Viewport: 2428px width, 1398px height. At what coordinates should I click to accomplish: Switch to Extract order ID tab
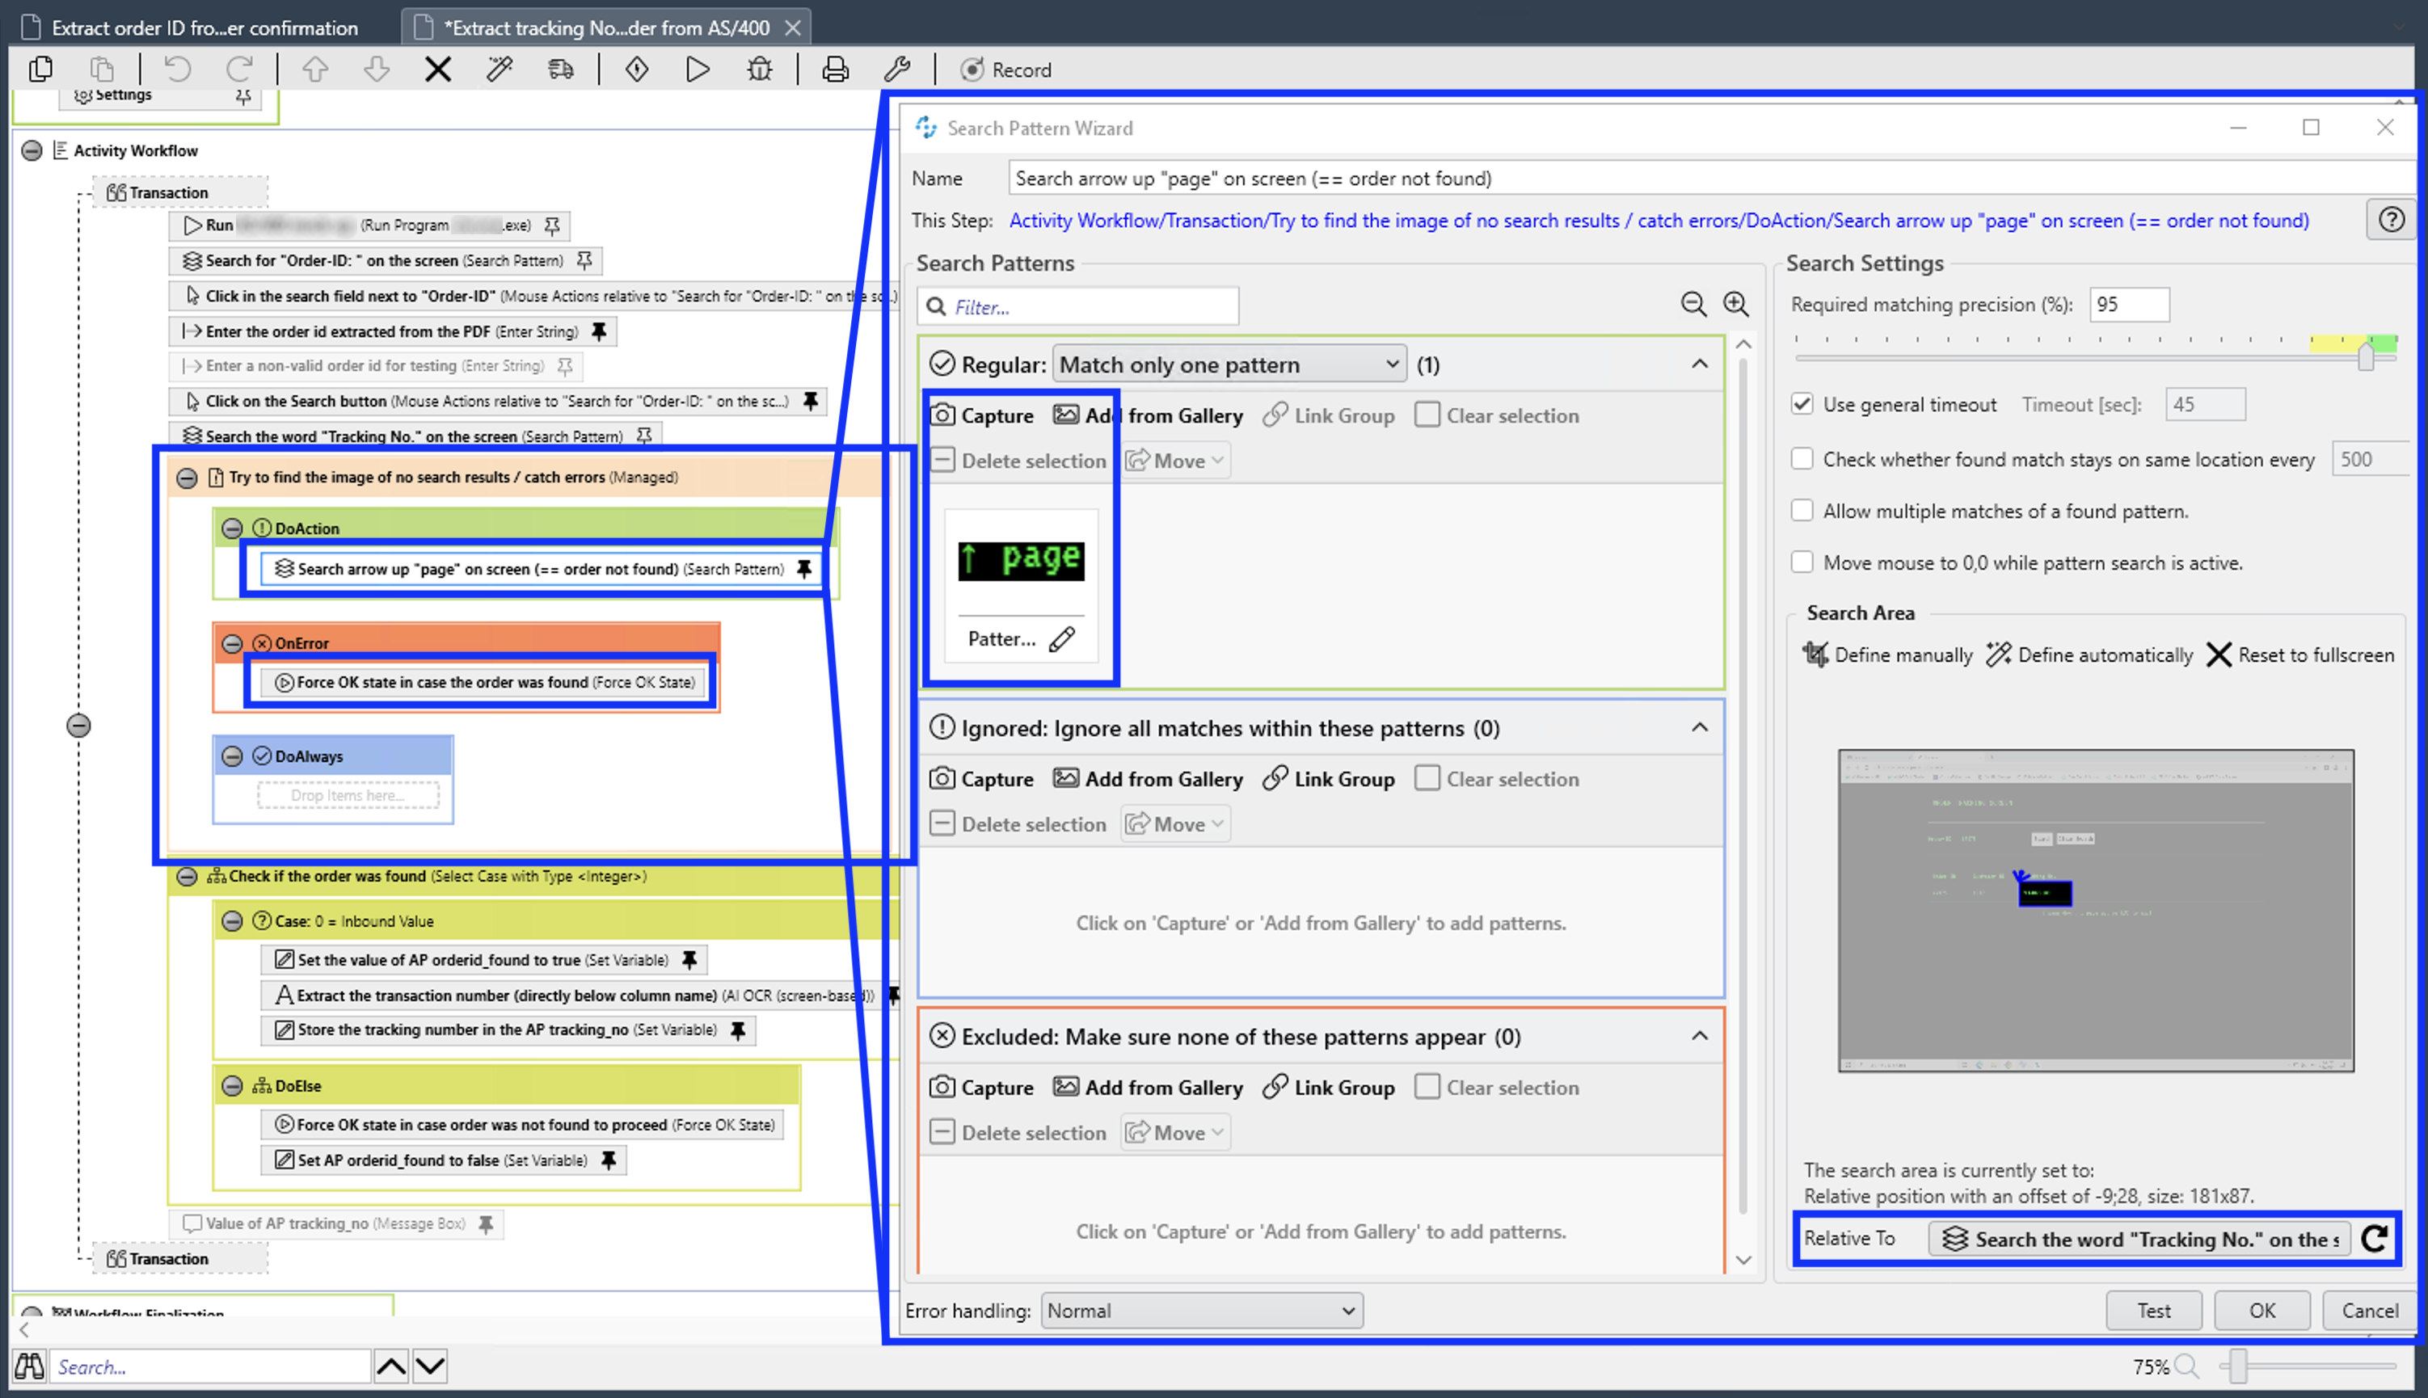pos(204,27)
